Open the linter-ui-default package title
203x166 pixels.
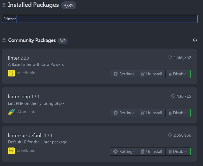click(x=26, y=135)
